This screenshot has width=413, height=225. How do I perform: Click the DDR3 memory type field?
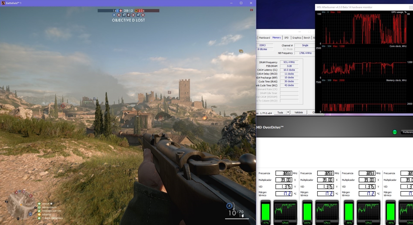click(265, 46)
